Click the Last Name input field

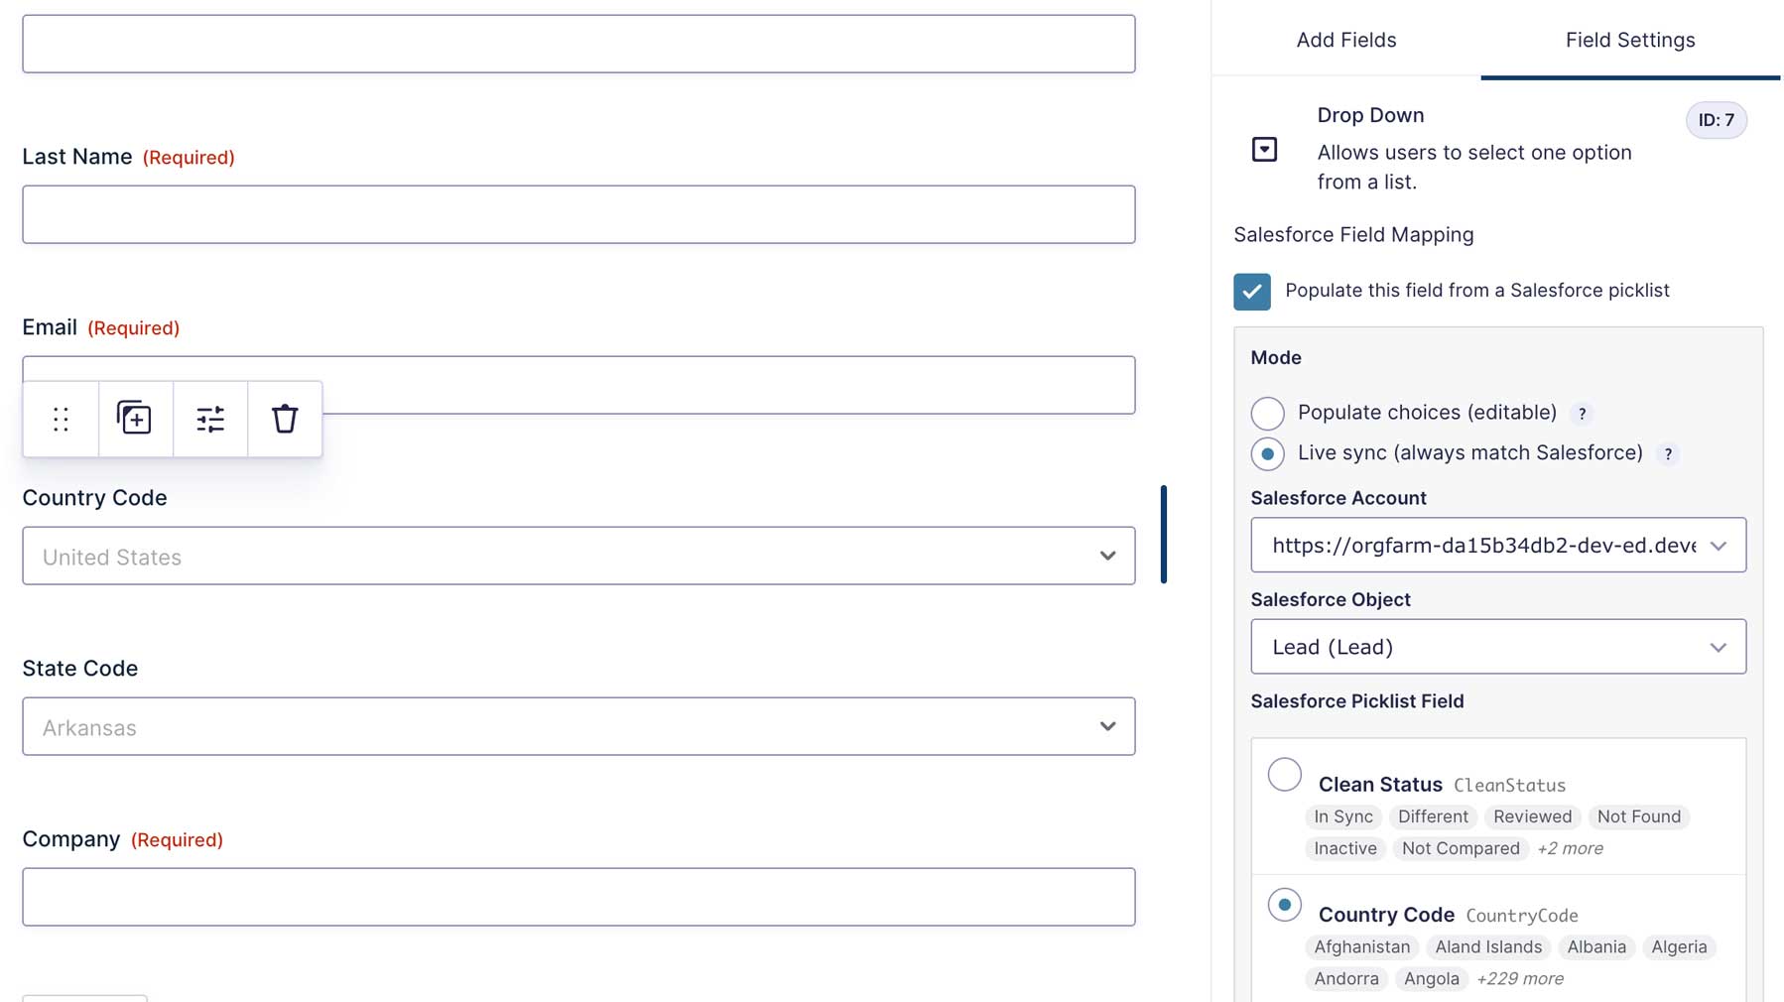[x=578, y=215]
